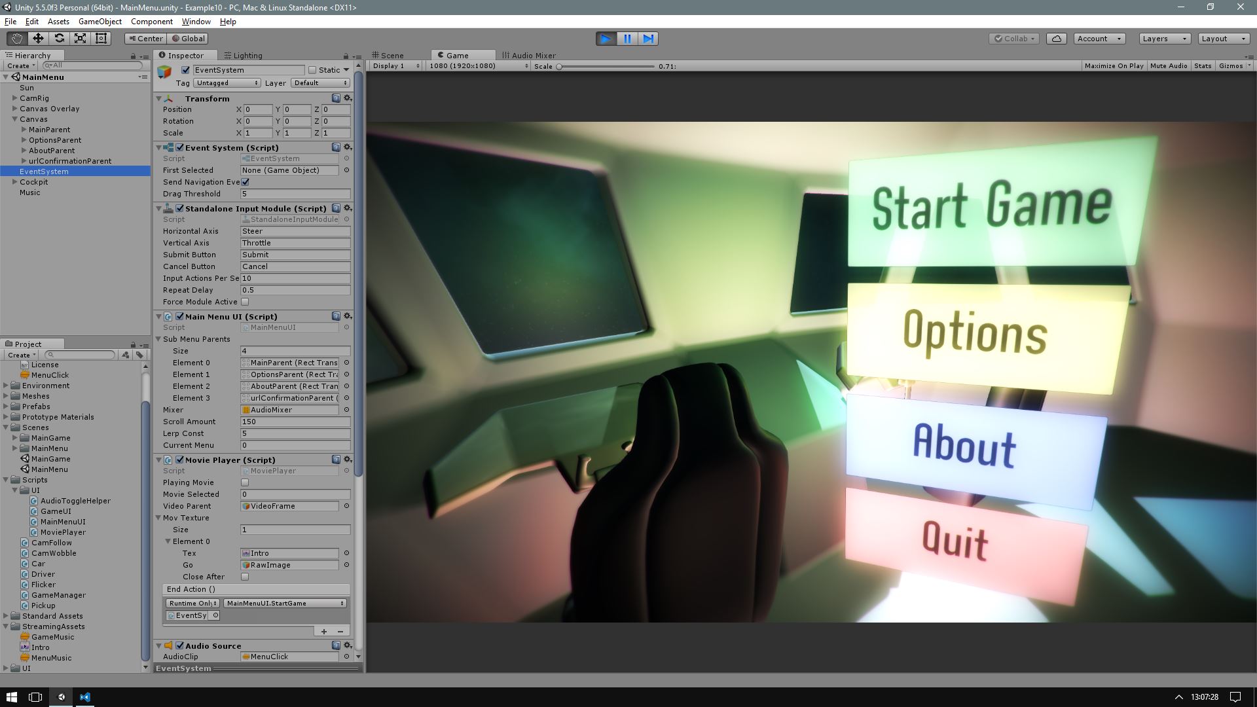Click Maximize On Play button
This screenshot has width=1257, height=707.
coord(1114,65)
